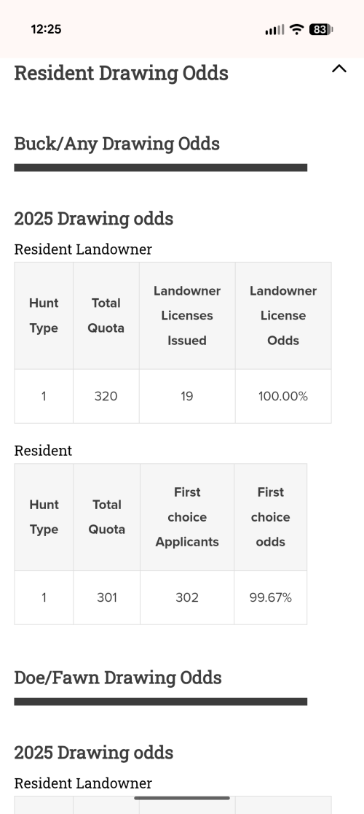364x814 pixels.
Task: Tap Hunt Type header in Resident Landowner table
Action: click(x=44, y=316)
